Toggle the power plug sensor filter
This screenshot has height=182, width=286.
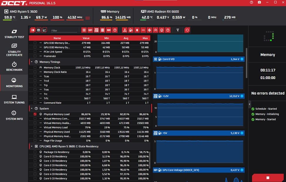(137, 30)
